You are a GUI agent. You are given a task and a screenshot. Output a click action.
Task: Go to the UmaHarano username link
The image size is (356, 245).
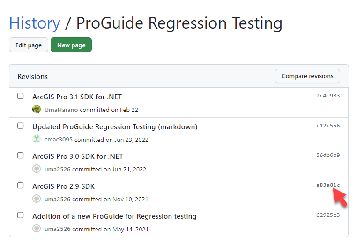[61, 110]
